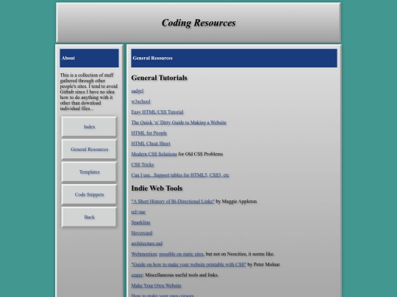Click text 'for Old CSS Problems'
The height and width of the screenshot is (297, 397).
click(201, 154)
